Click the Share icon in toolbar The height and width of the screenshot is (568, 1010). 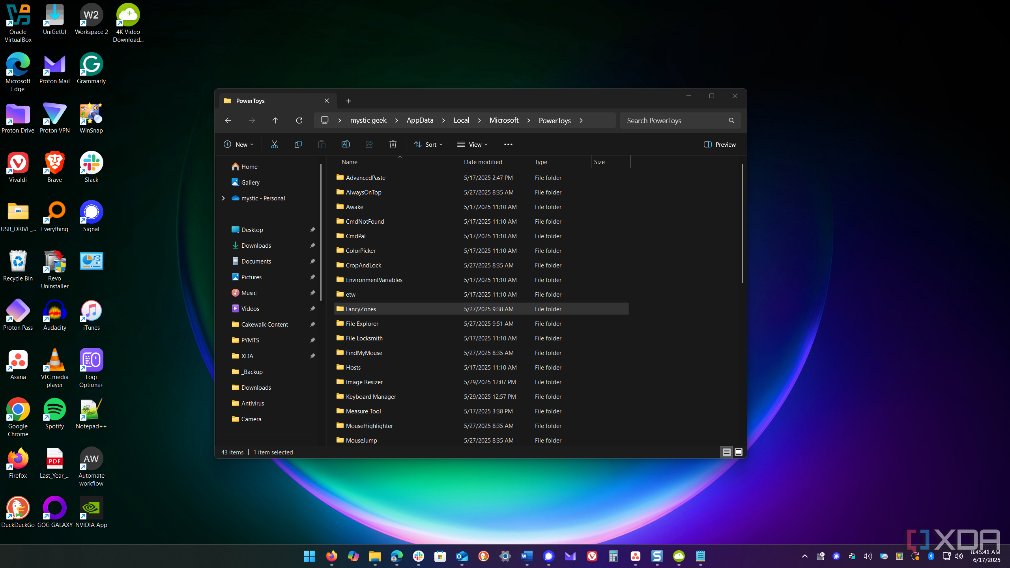pos(369,144)
